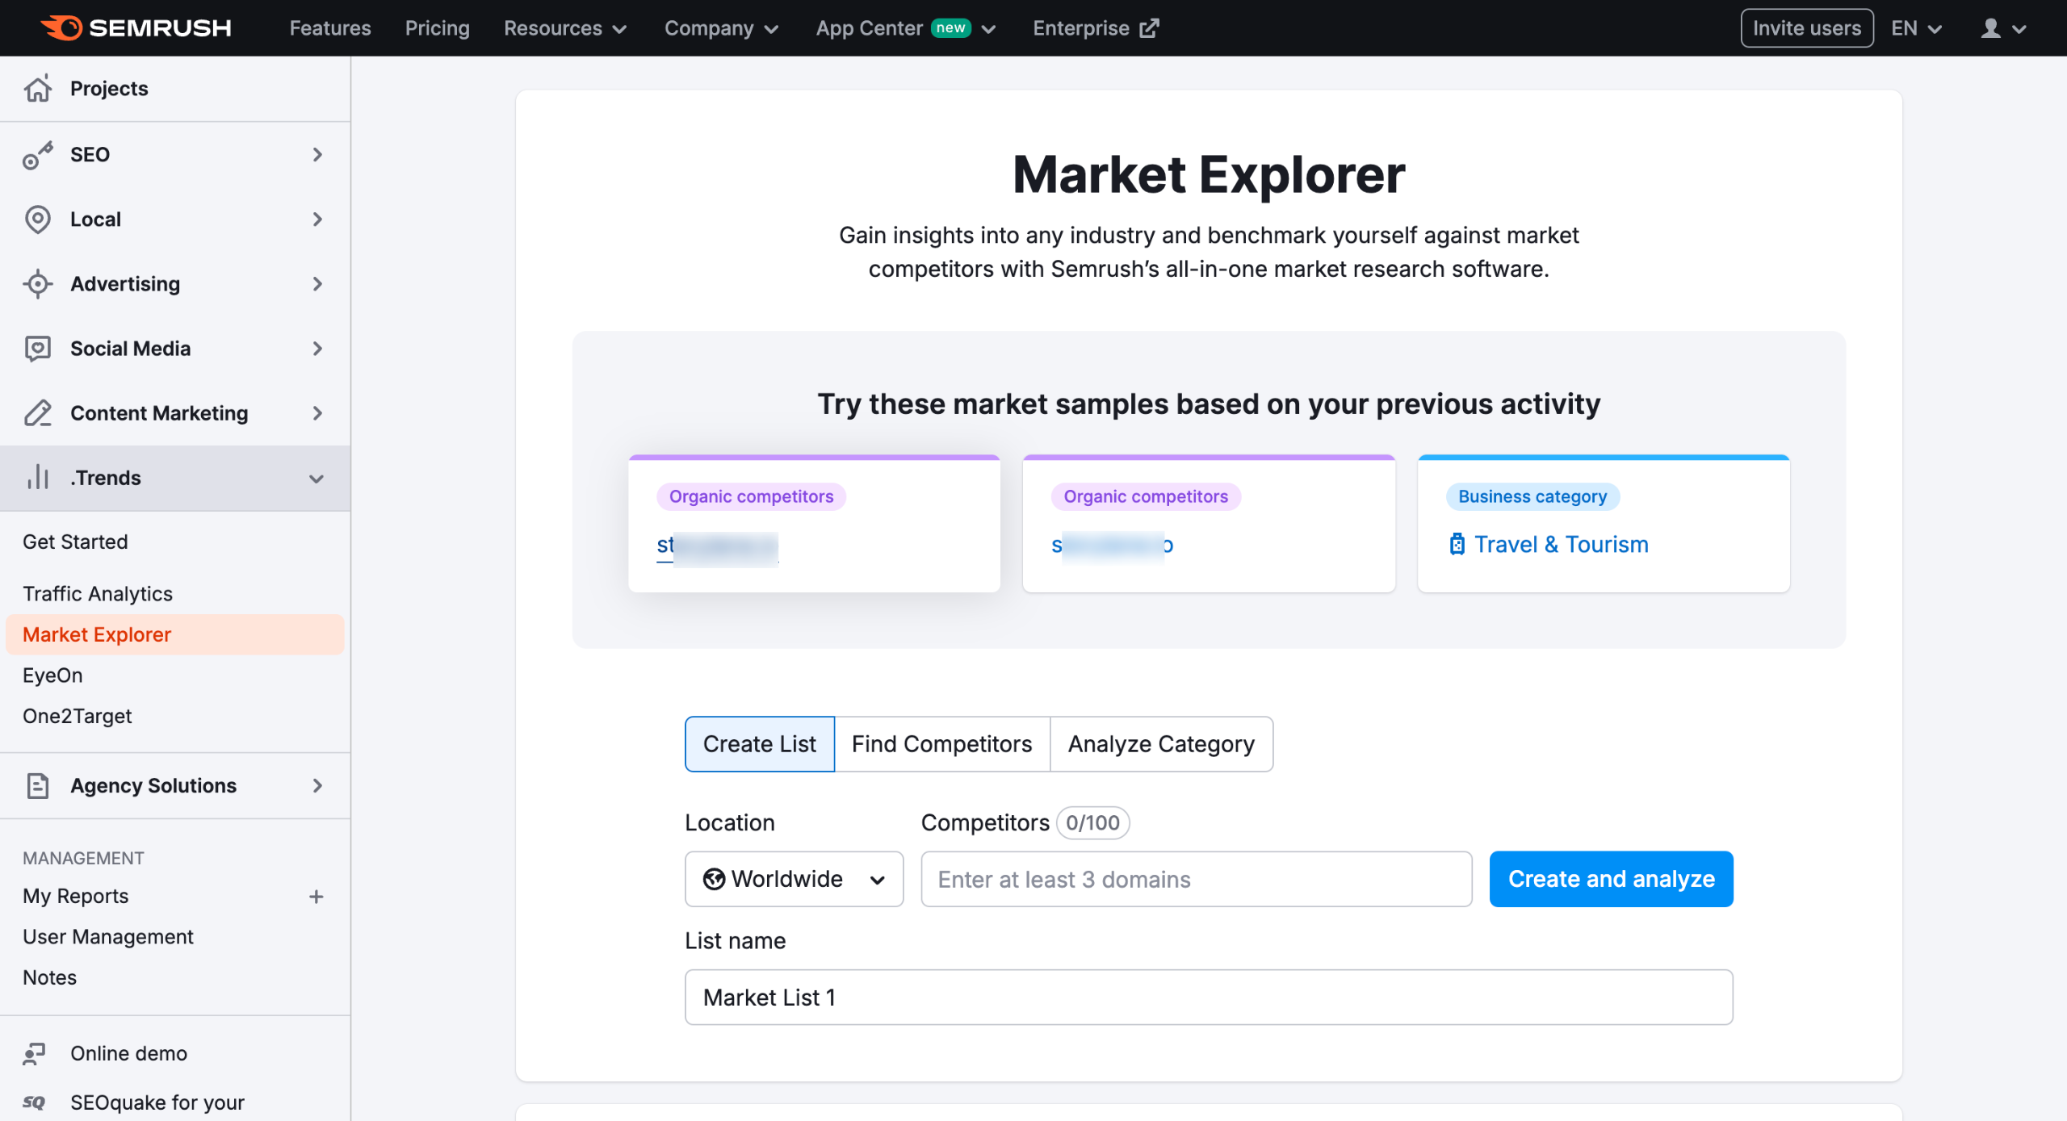Click the Create and analyze button

tap(1610, 879)
